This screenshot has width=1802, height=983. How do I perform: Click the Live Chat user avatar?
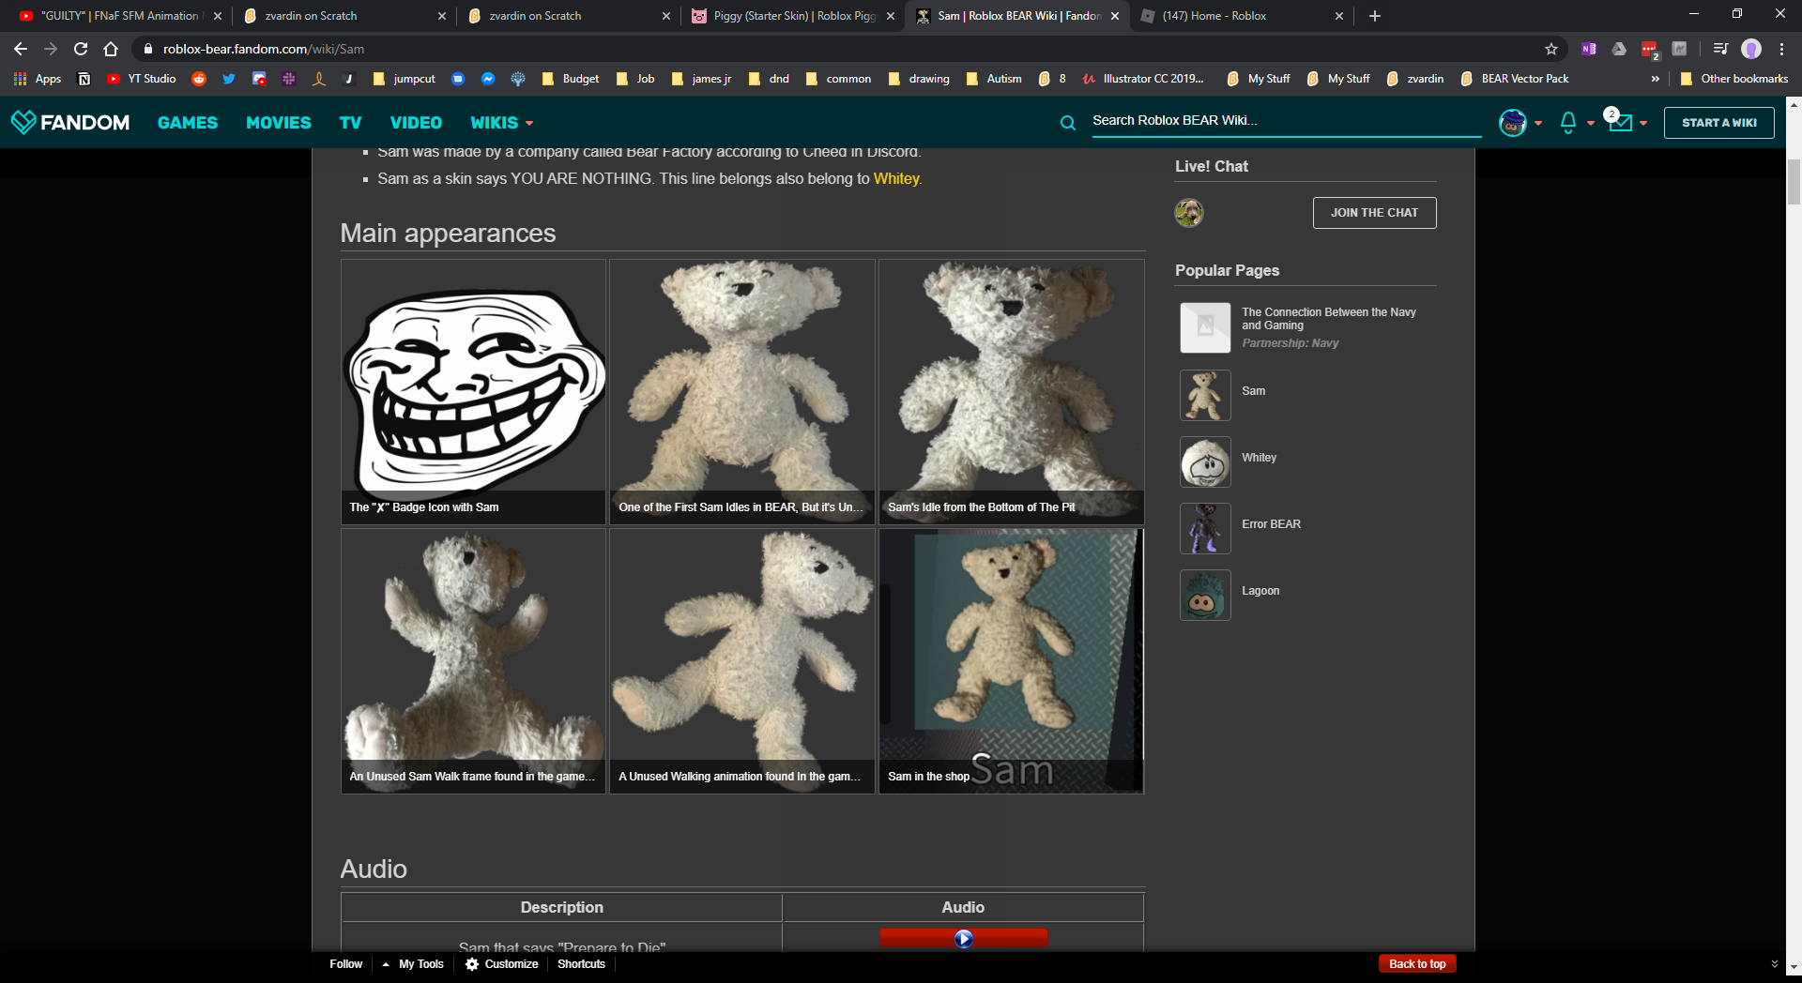[1189, 213]
